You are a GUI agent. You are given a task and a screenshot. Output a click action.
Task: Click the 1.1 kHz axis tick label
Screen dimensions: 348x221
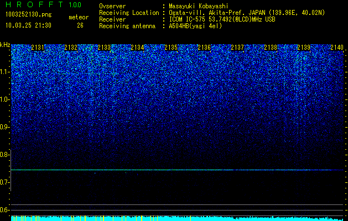[5, 72]
